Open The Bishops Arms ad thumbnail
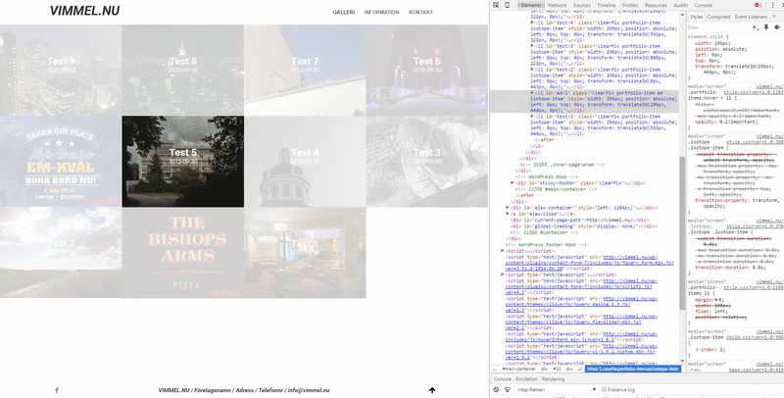The image size is (784, 398). (x=183, y=253)
